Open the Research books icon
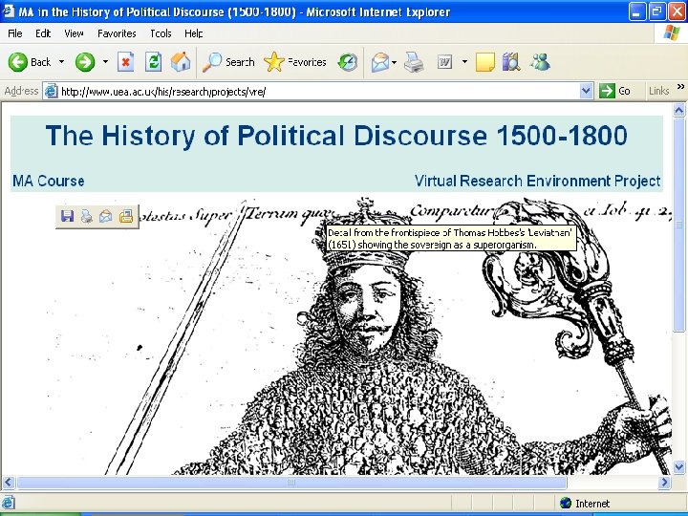Image resolution: width=688 pixels, height=516 pixels. click(x=511, y=62)
